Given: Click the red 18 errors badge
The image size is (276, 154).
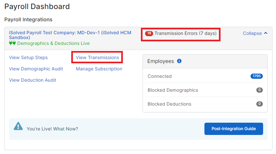Looking at the screenshot, I should [x=149, y=33].
